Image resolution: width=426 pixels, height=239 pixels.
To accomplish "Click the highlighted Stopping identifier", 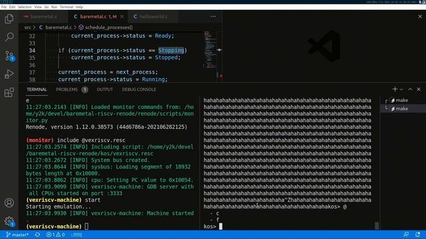I will (171, 50).
